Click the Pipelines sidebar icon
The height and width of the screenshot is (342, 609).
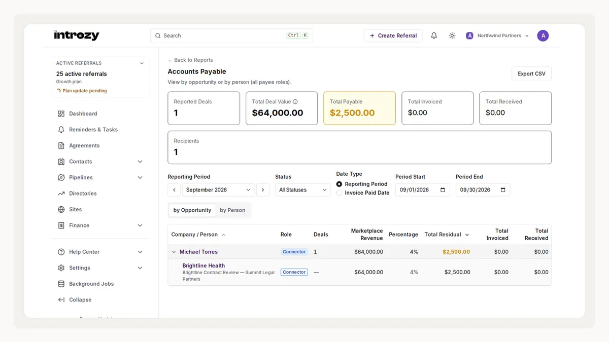(61, 177)
